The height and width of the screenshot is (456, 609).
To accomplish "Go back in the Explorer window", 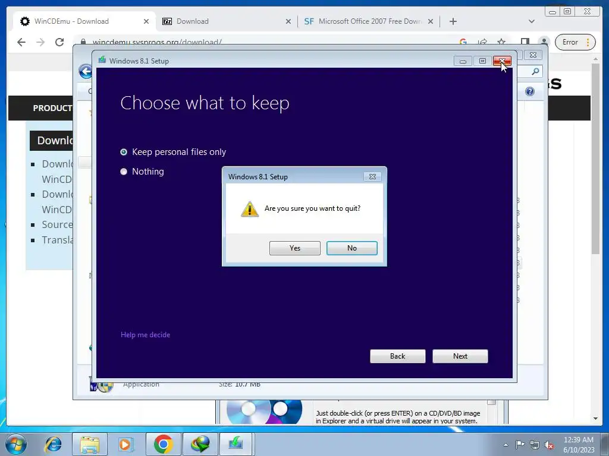I will pyautogui.click(x=86, y=71).
